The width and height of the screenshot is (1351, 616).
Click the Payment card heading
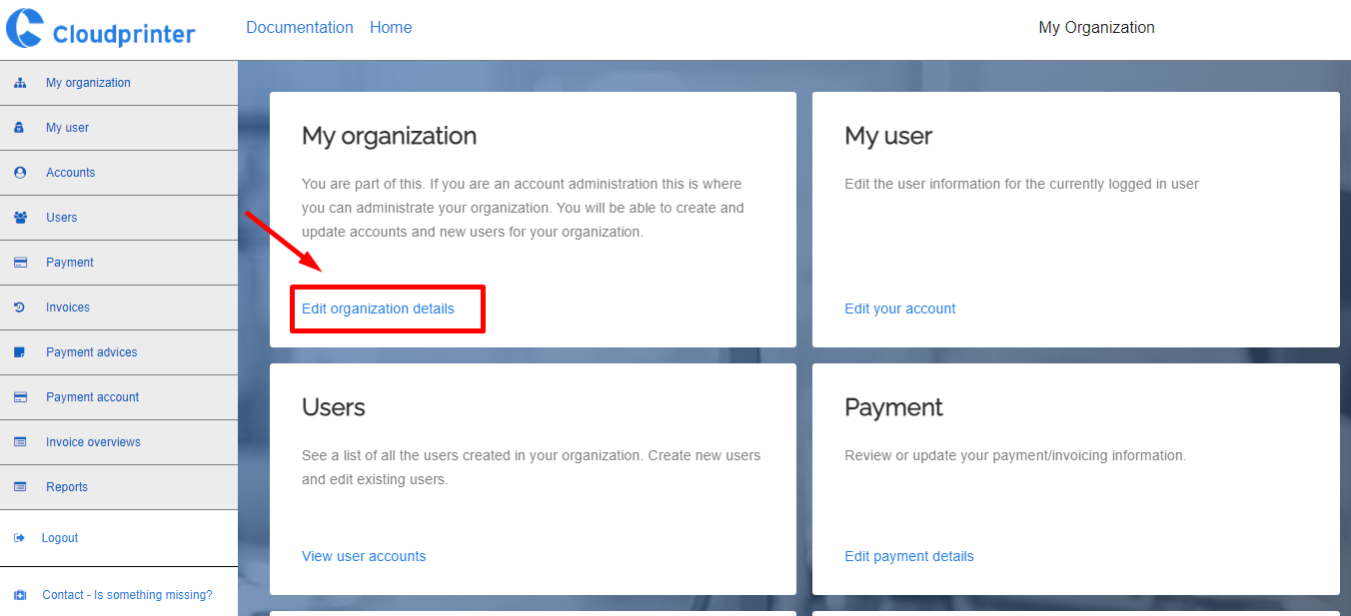click(x=893, y=407)
